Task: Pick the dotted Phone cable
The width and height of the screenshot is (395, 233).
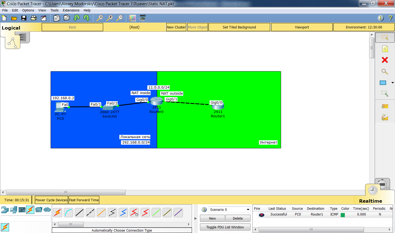Action: (x=112, y=212)
